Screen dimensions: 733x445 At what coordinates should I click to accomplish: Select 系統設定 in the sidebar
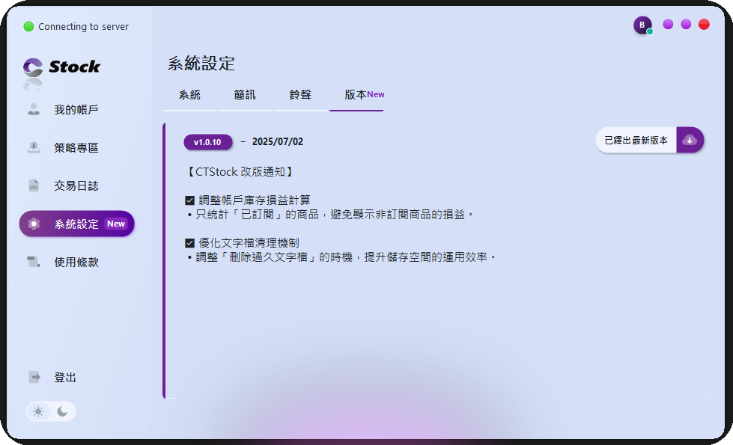(x=76, y=224)
